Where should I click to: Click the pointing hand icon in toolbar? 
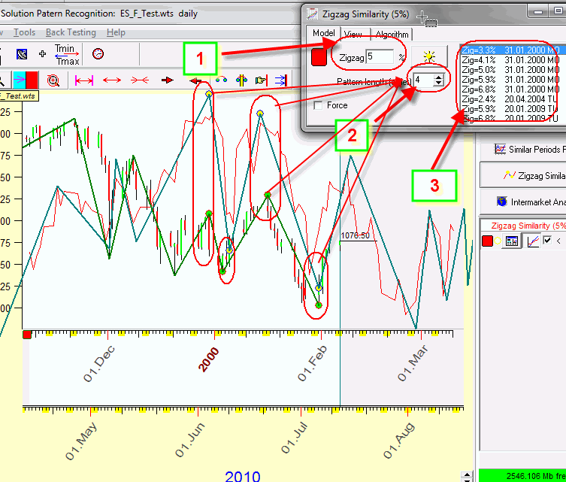coord(261,80)
